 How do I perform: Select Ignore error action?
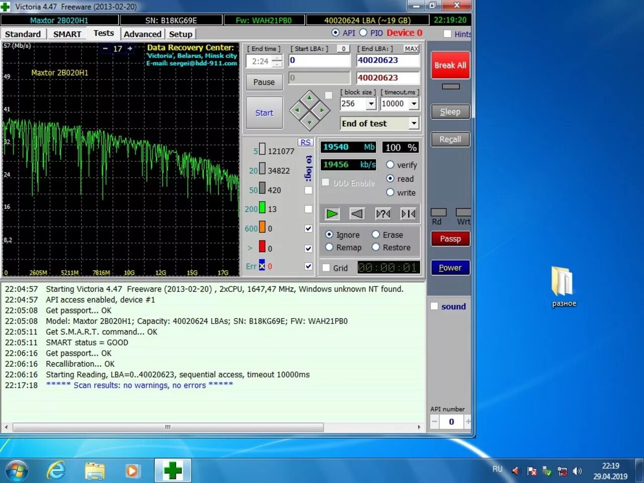(x=329, y=234)
